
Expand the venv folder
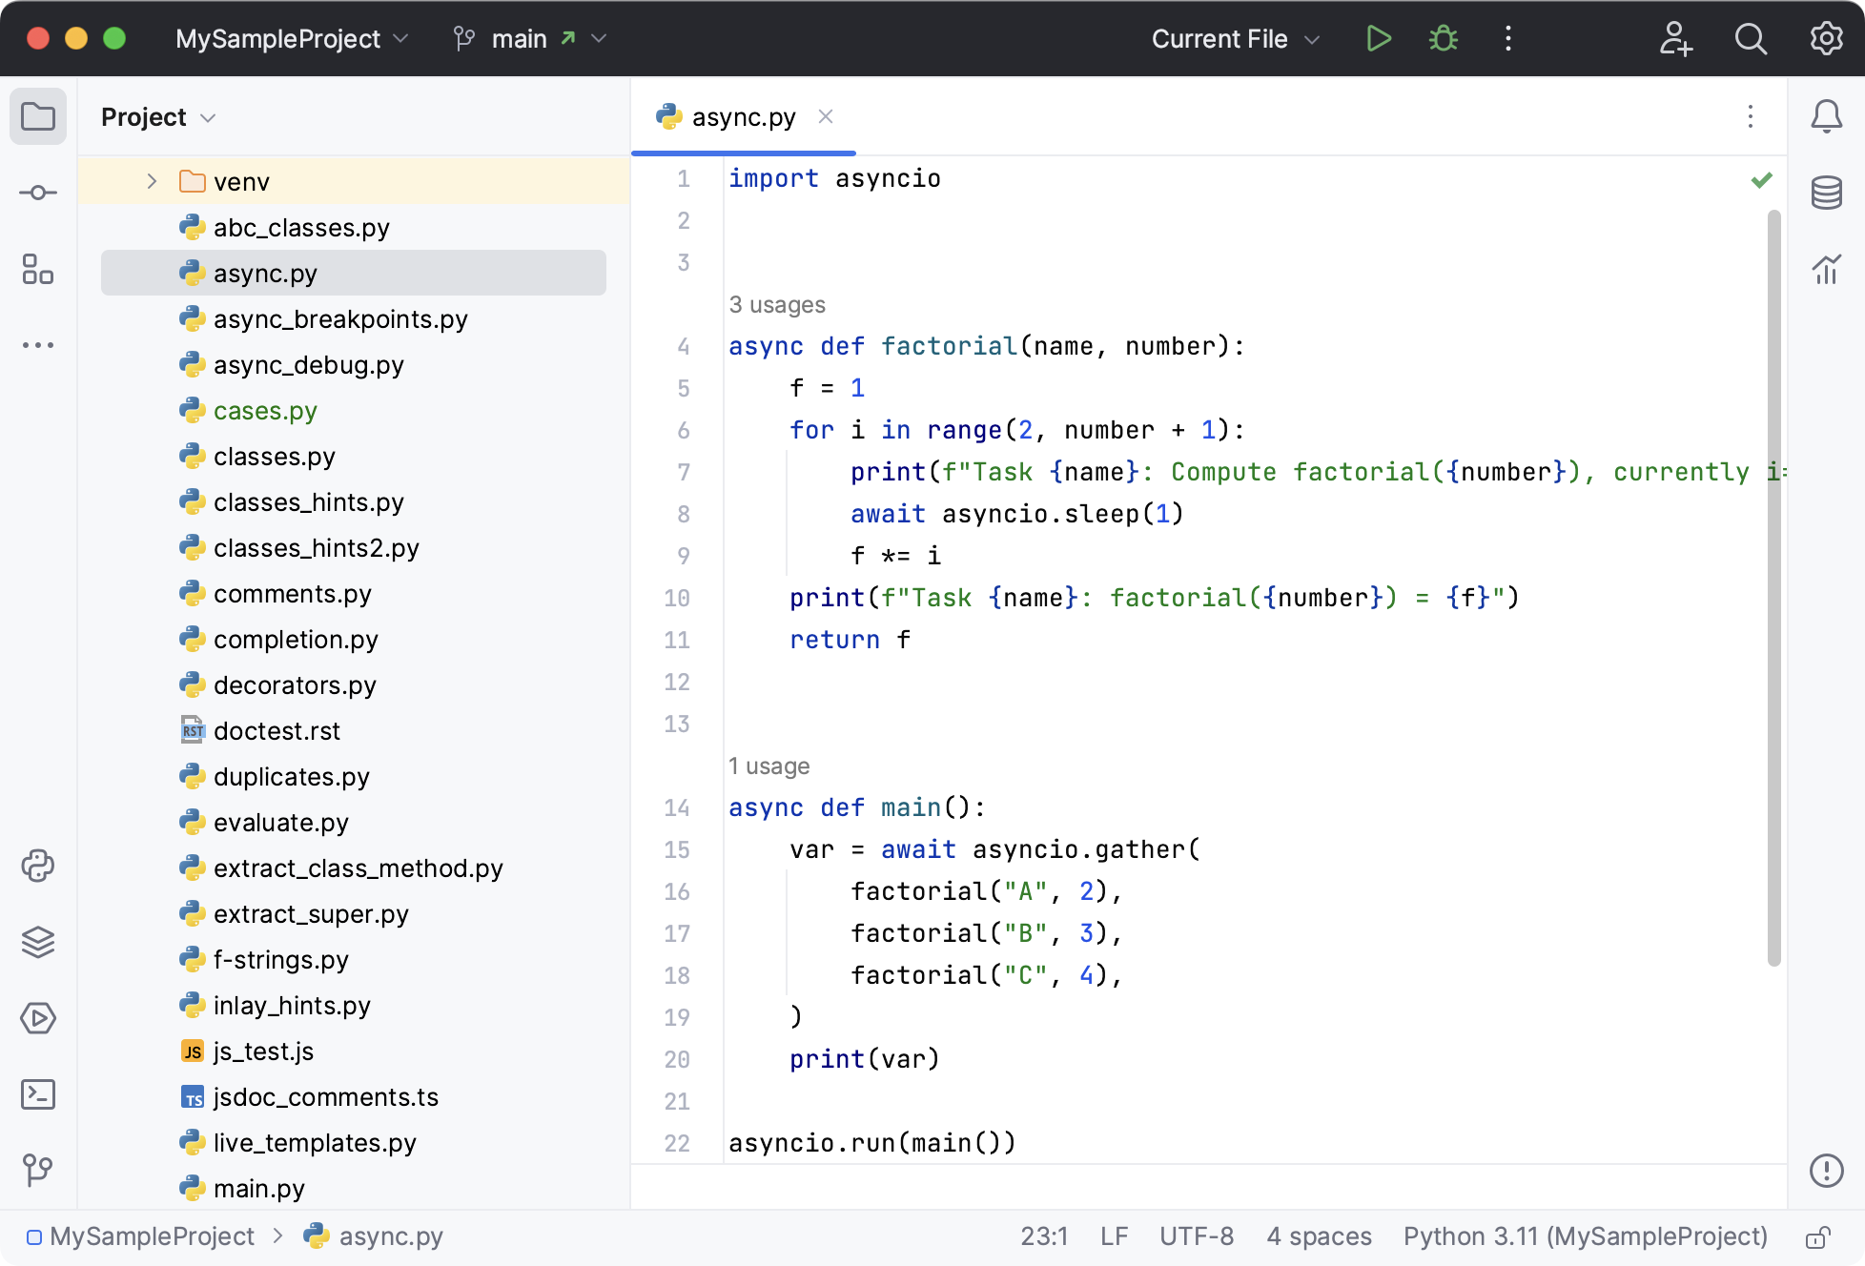coord(152,180)
